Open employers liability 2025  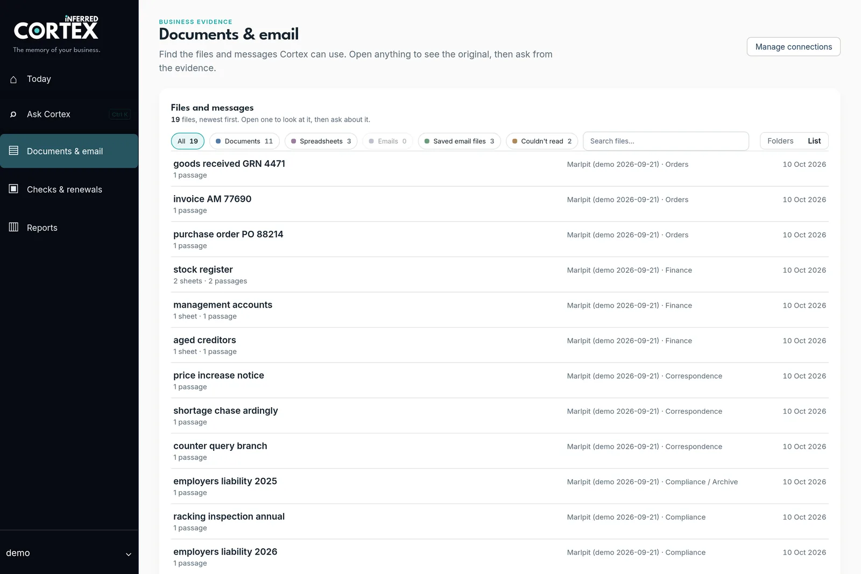point(499,486)
